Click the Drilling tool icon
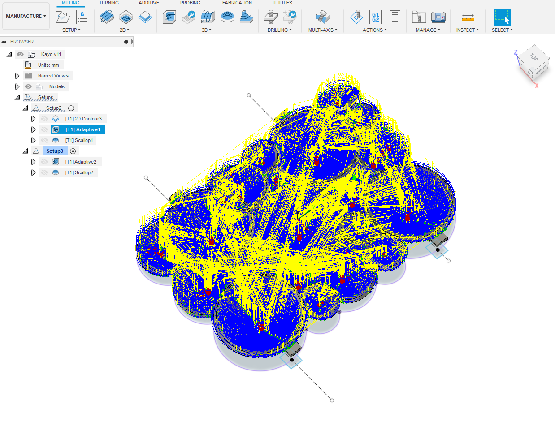The height and width of the screenshot is (426, 555). coord(270,17)
